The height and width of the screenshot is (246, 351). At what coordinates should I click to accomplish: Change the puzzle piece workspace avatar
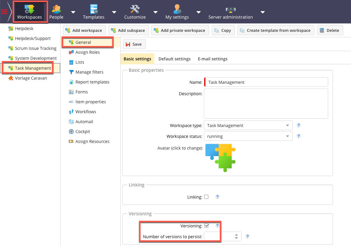pyautogui.click(x=220, y=157)
